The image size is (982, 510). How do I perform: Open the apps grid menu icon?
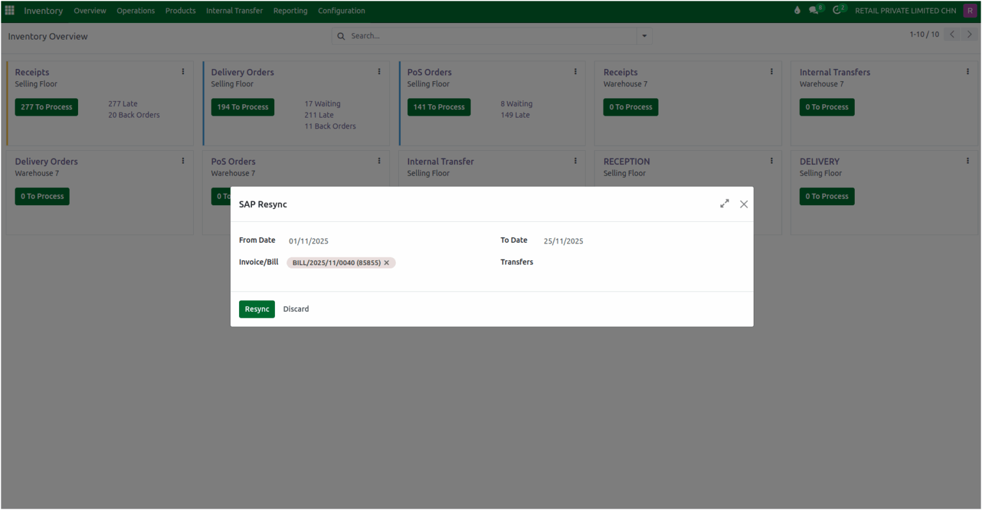pyautogui.click(x=10, y=10)
